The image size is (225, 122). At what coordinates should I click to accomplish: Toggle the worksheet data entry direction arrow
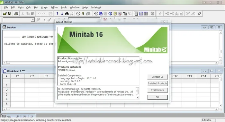pyautogui.click(x=6, y=76)
